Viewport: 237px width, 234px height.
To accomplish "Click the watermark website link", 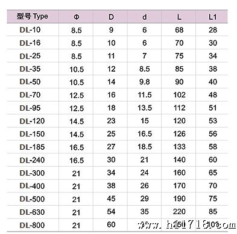I will (187, 225).
